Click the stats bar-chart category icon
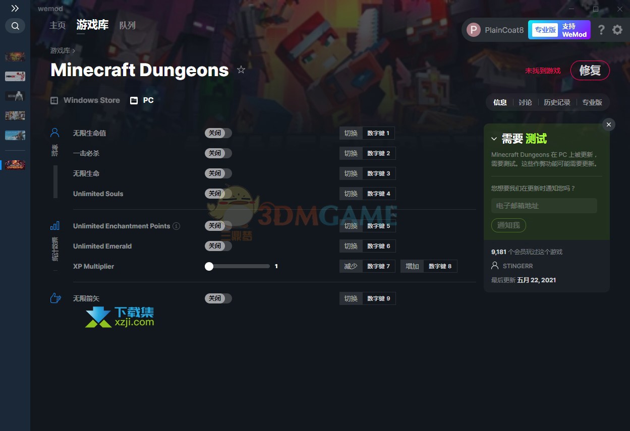This screenshot has height=431, width=630. [55, 226]
